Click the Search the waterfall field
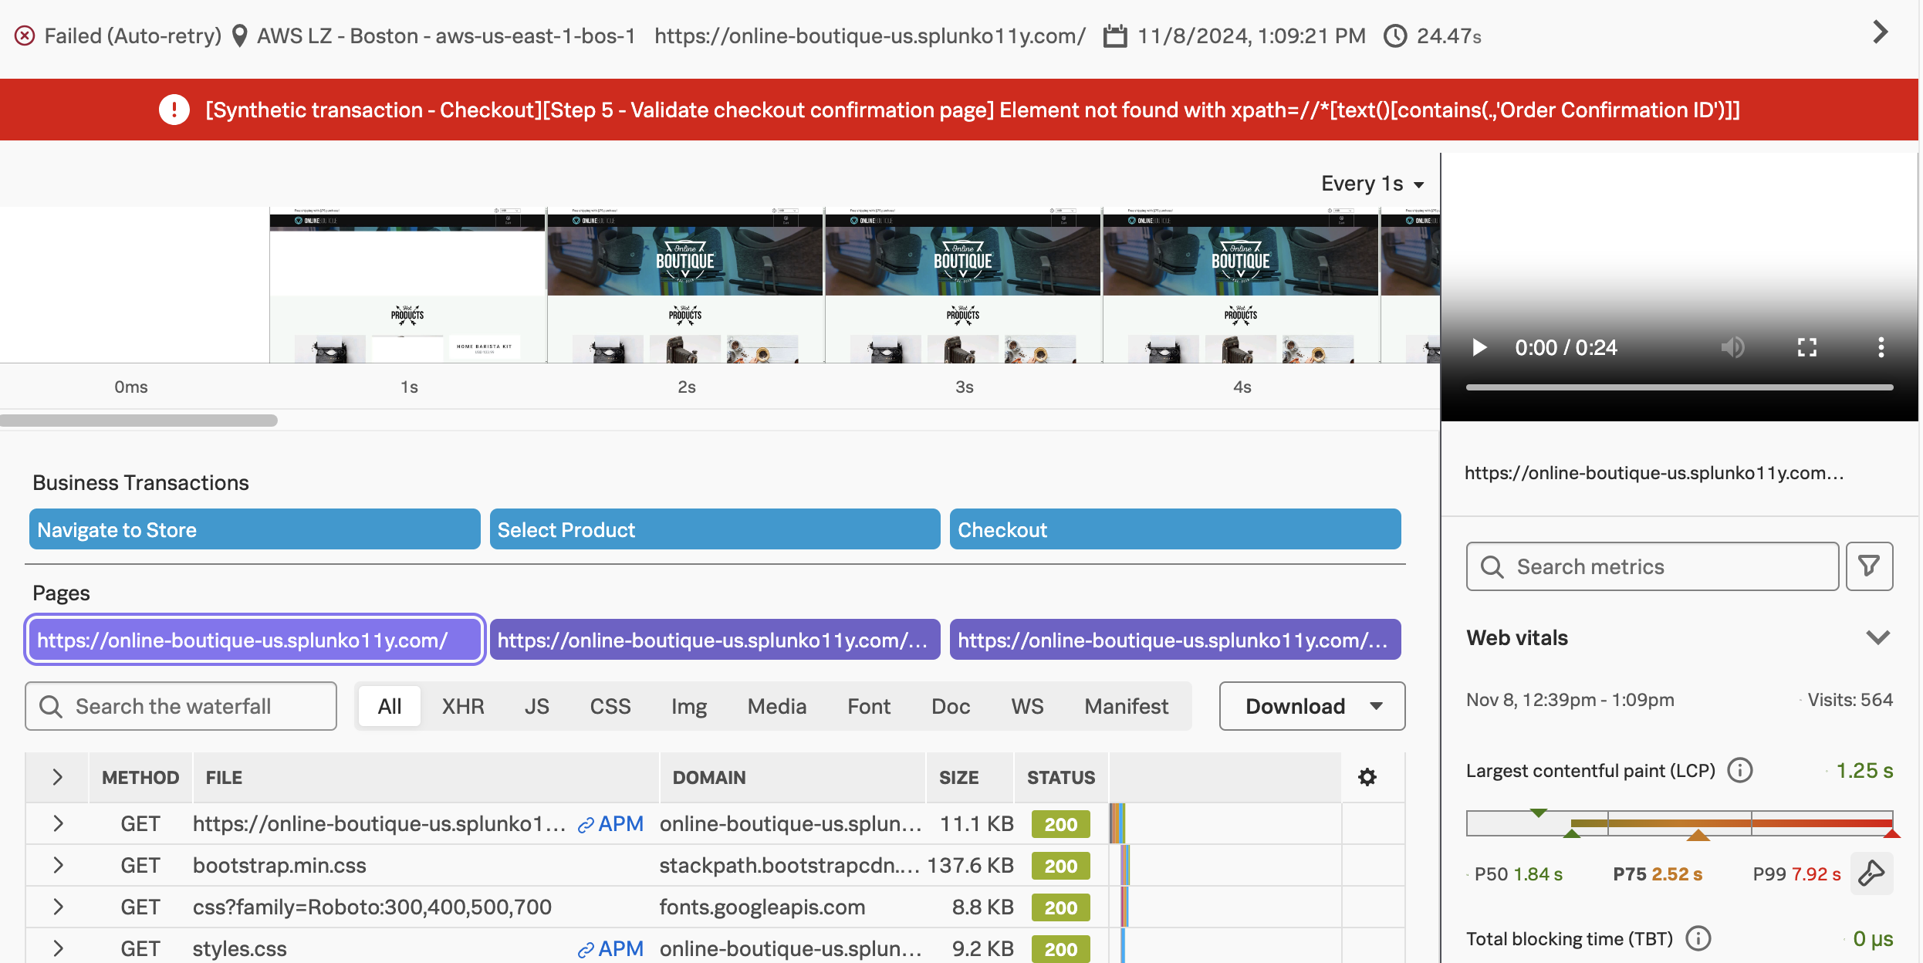 coord(181,706)
